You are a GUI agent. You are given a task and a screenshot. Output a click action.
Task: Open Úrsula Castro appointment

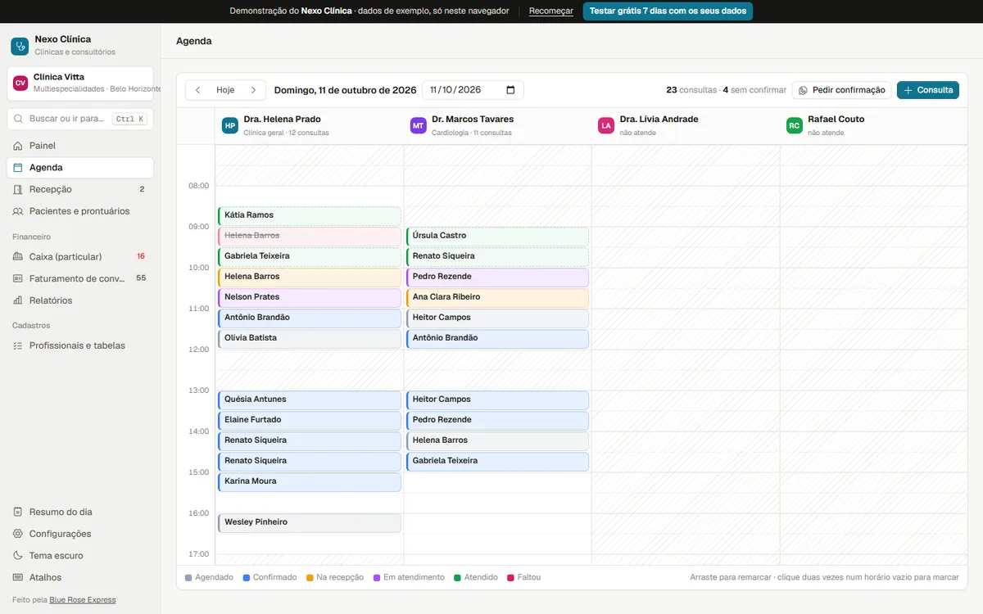pos(497,236)
